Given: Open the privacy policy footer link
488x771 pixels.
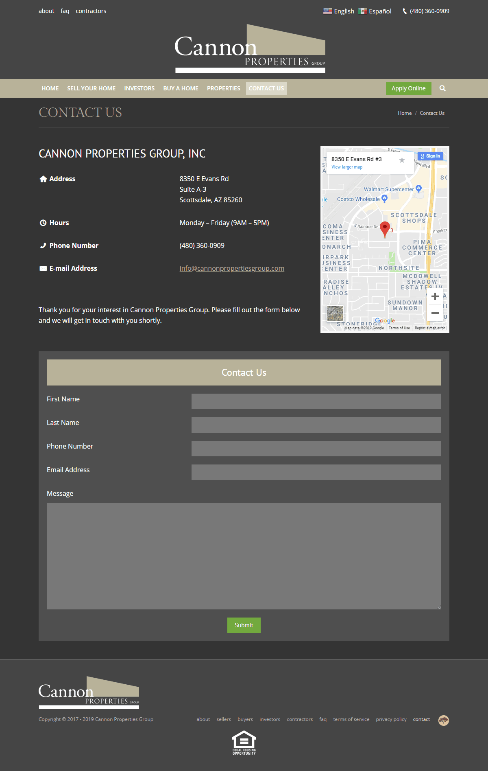Looking at the screenshot, I should click(x=391, y=719).
